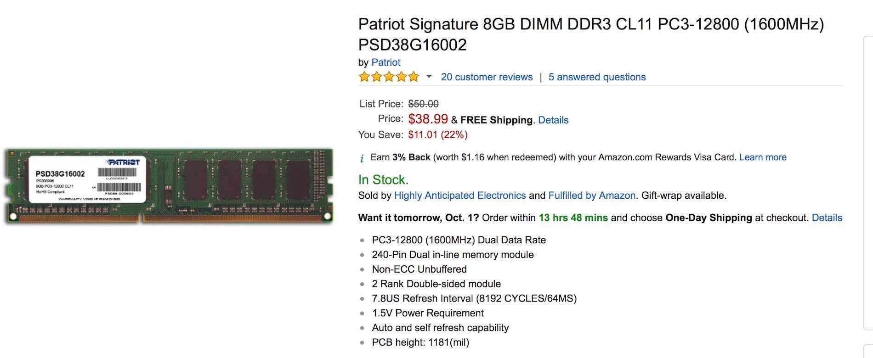Click the third star of the rating
This screenshot has height=358, width=873.
click(388, 77)
